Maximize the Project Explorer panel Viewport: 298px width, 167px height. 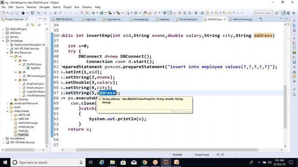(x=45, y=19)
